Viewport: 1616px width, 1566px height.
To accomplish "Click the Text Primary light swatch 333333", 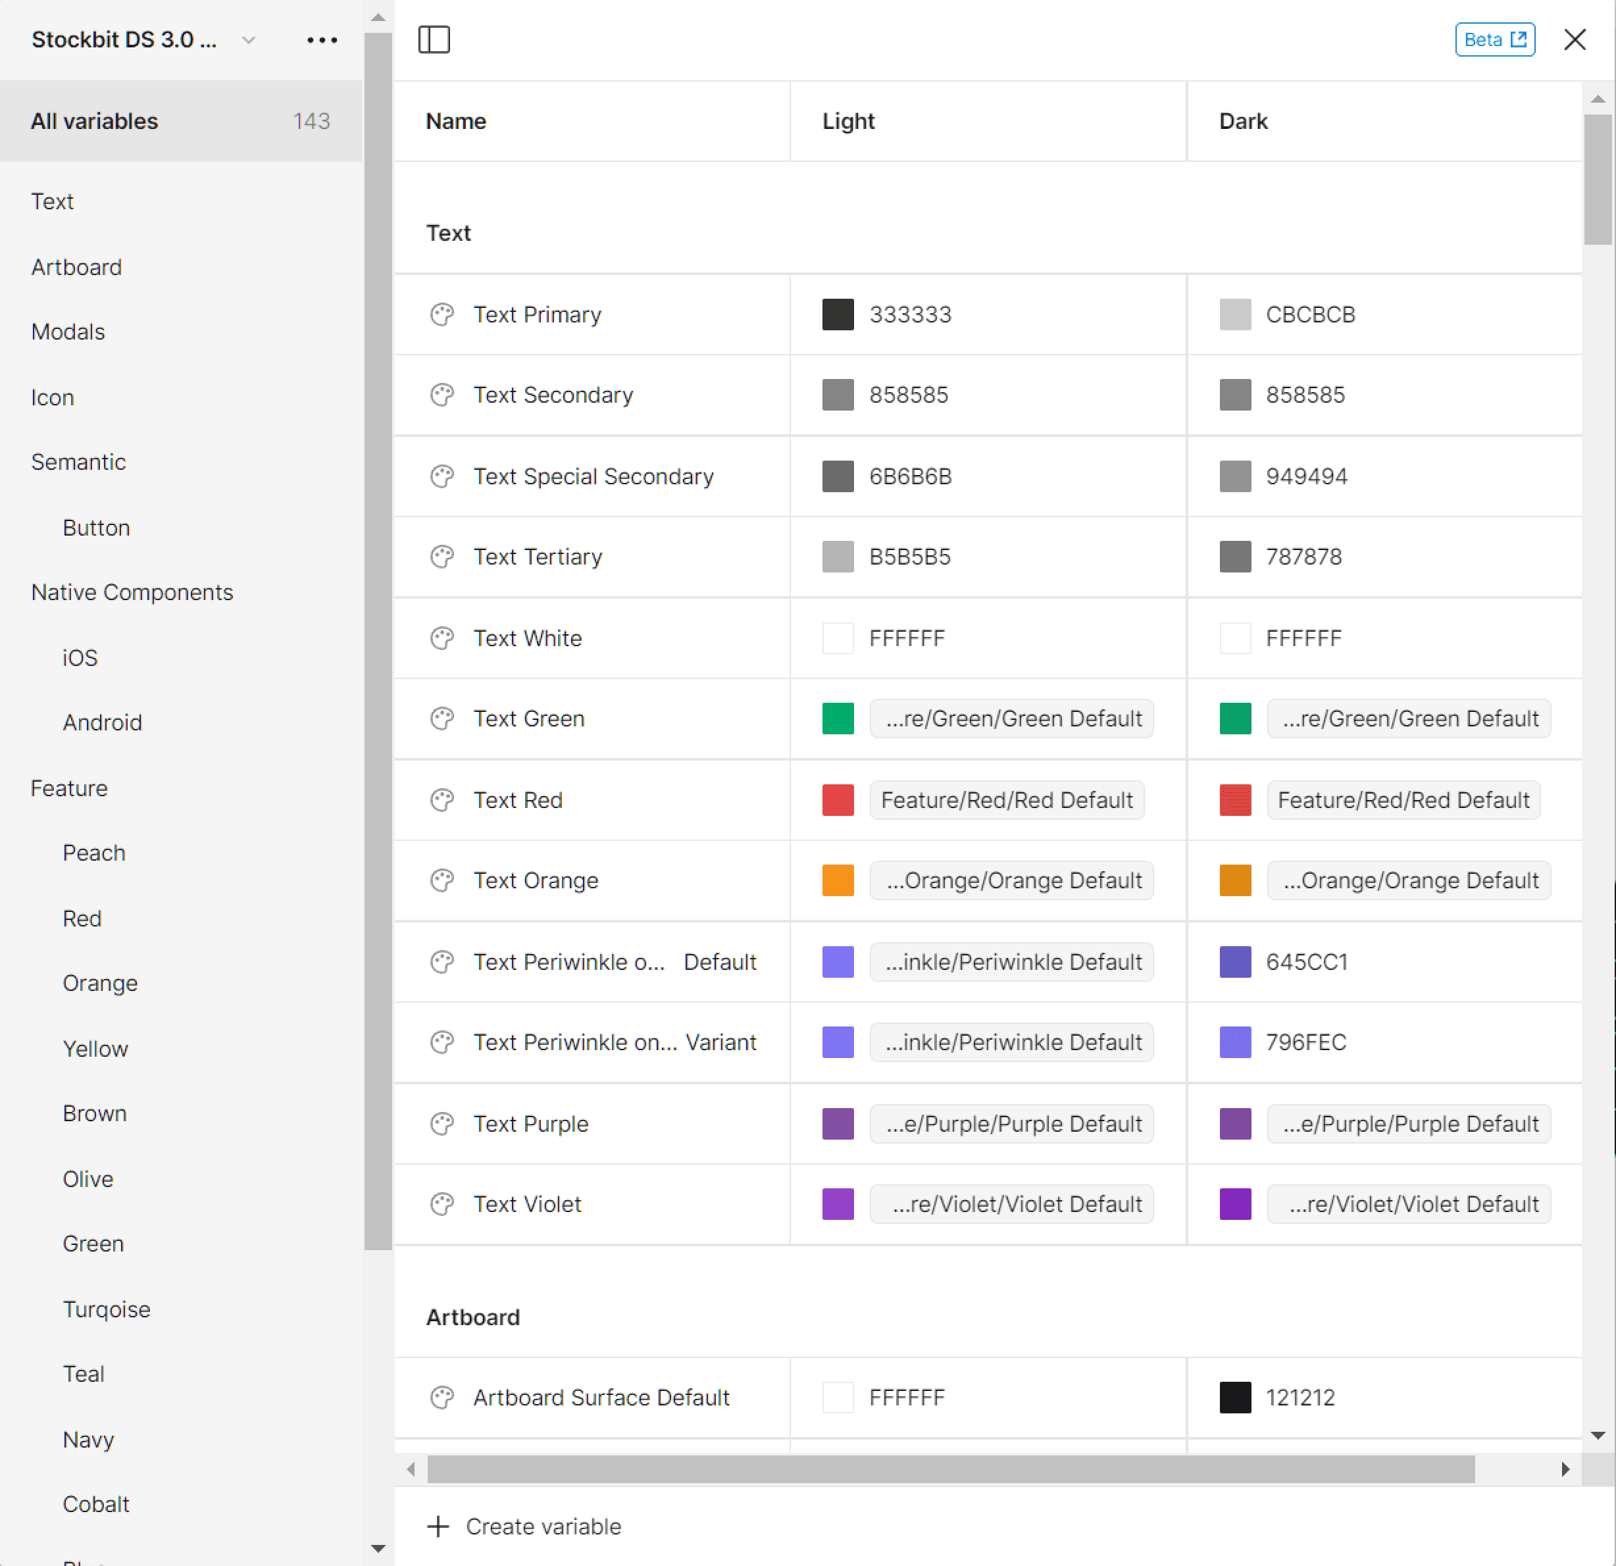I will (838, 315).
